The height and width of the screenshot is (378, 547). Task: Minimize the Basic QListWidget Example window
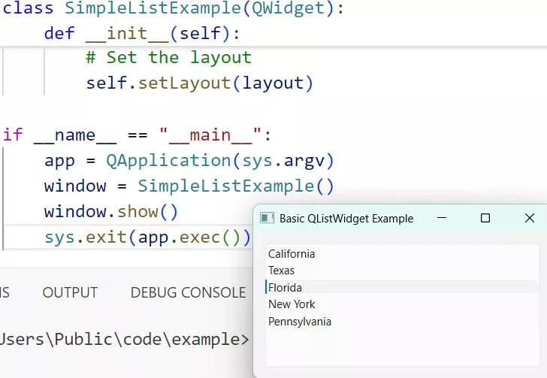(442, 218)
